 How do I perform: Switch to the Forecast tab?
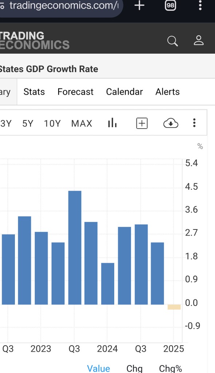point(76,92)
